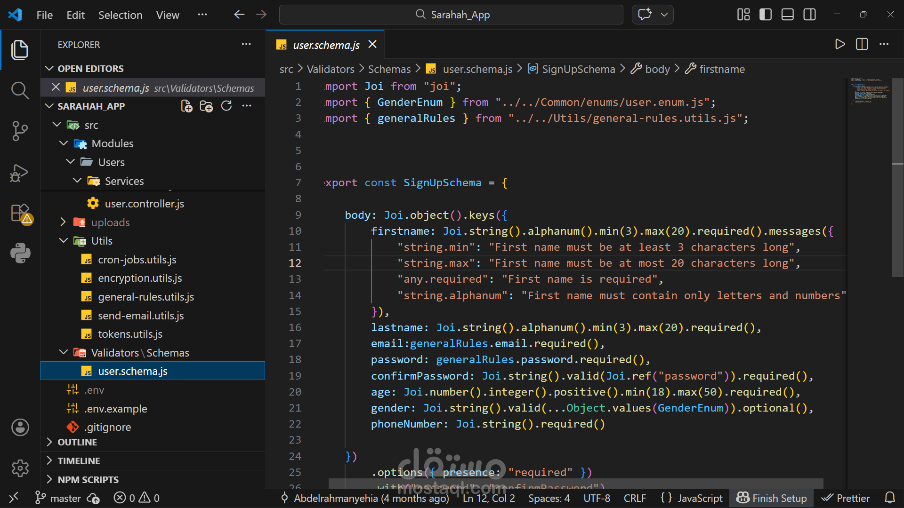Open Run and Debug view
This screenshot has width=904, height=508.
click(20, 173)
